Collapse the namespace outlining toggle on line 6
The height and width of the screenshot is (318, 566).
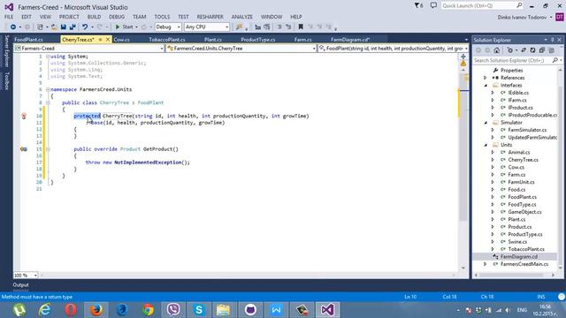[48, 89]
